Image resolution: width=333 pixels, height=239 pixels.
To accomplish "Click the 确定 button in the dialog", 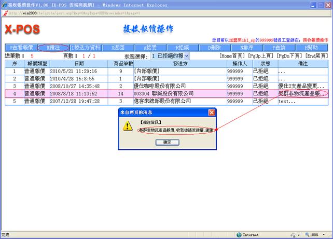I will pos(167,142).
